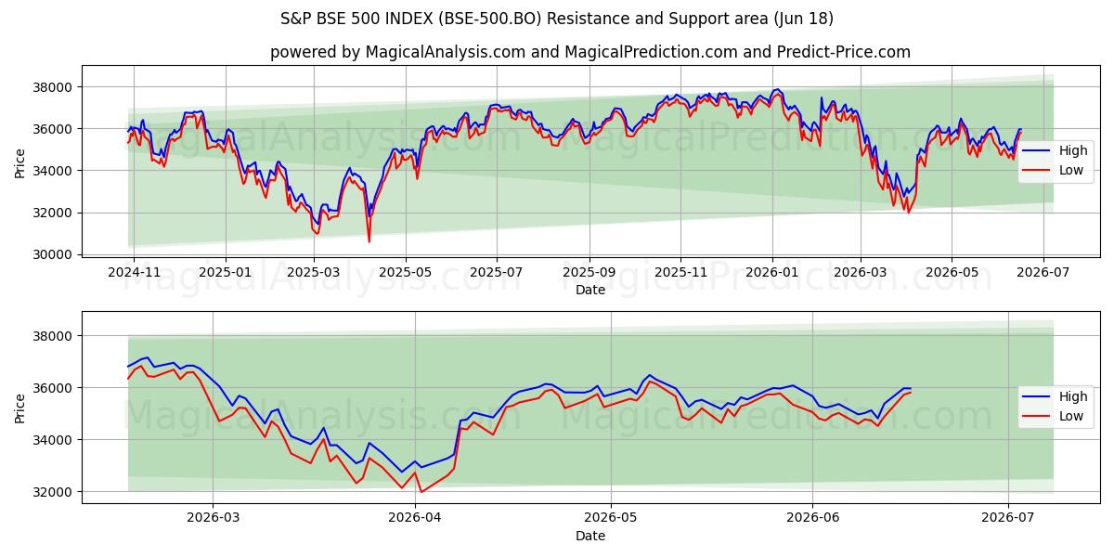
Task: Select the 'Price' axis label of the top chart
Action: point(20,162)
